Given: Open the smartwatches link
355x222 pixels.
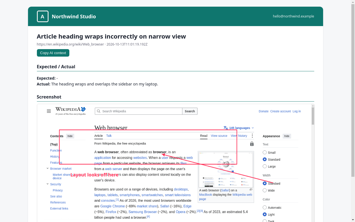Looking at the screenshot, I should tap(152, 195).
